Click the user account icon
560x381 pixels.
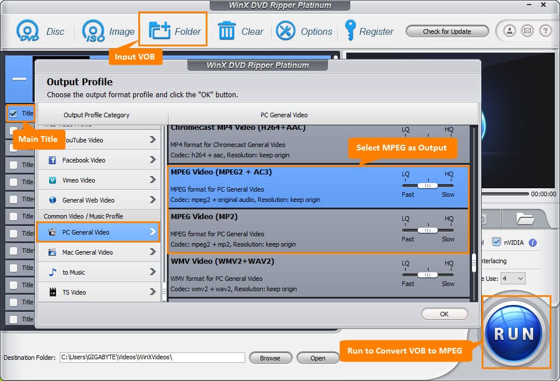510,31
